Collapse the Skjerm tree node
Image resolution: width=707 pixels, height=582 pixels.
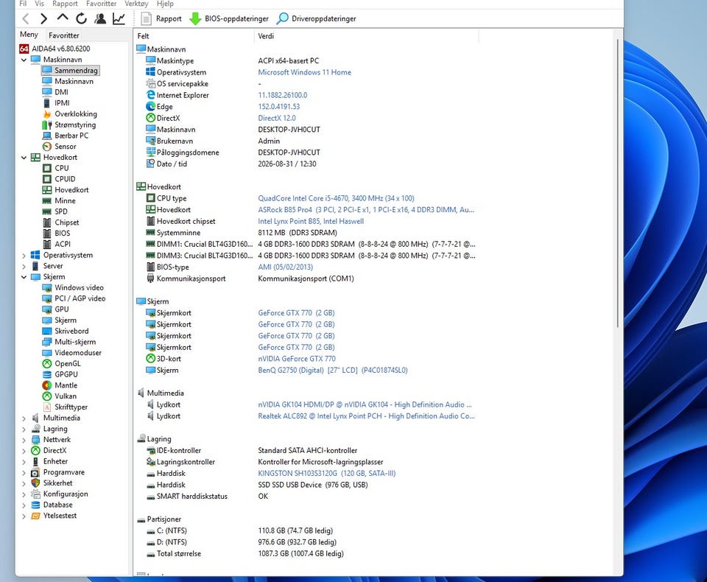point(24,277)
